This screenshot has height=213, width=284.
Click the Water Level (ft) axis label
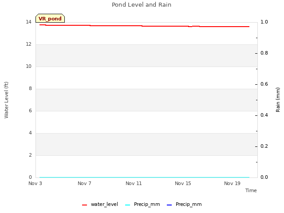tap(6, 100)
